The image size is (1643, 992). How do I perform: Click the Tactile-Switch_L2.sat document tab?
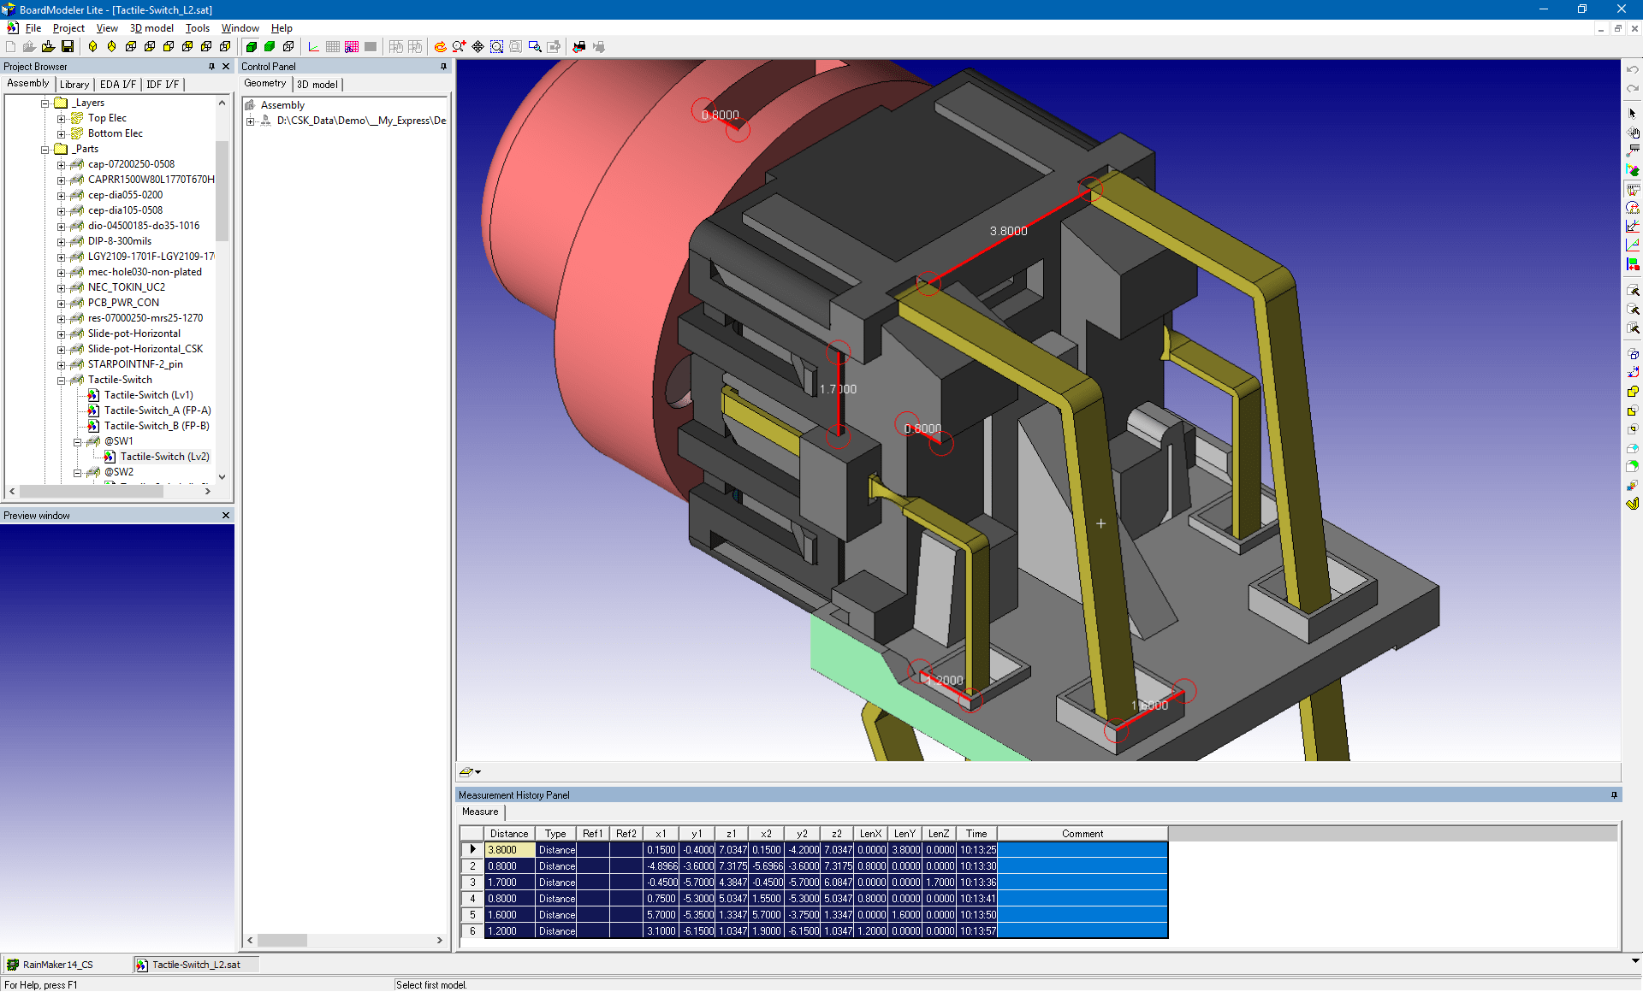click(x=196, y=965)
